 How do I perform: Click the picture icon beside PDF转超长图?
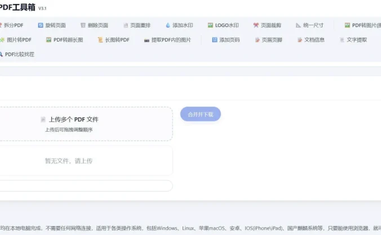[49, 40]
